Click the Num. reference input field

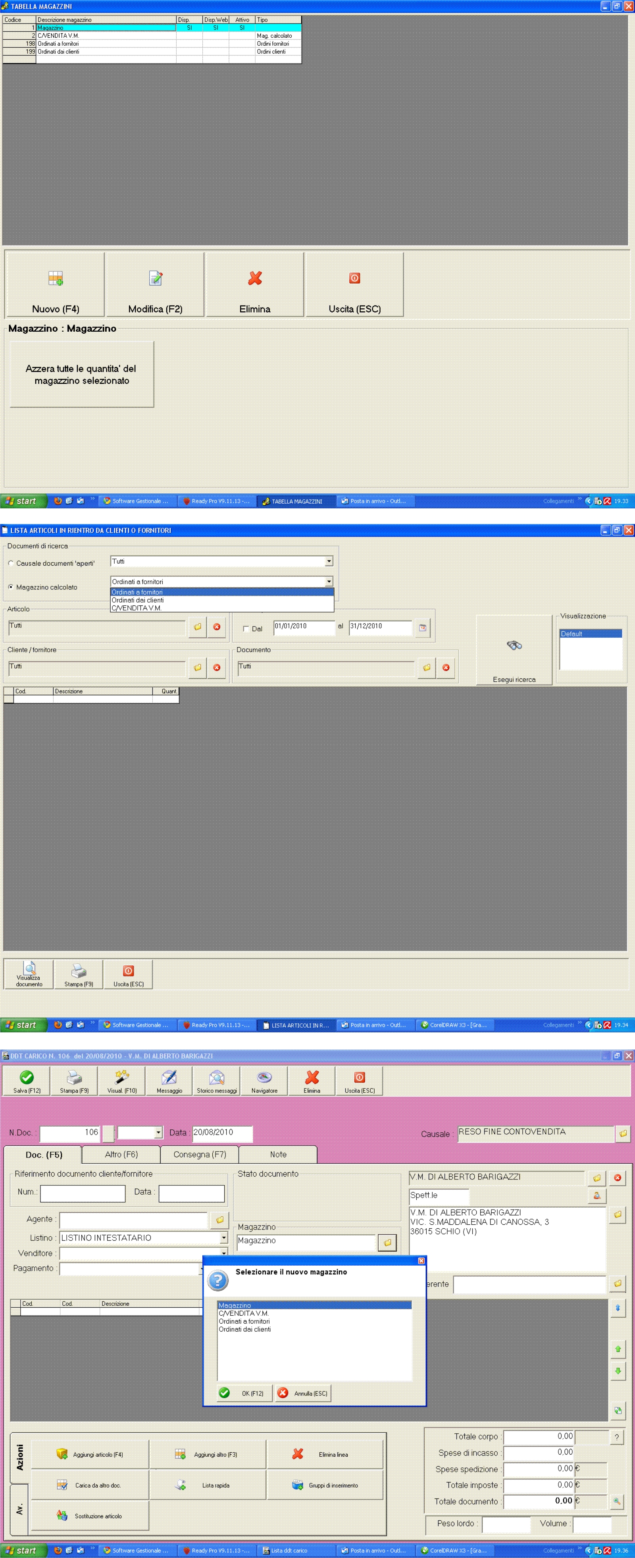(82, 1193)
